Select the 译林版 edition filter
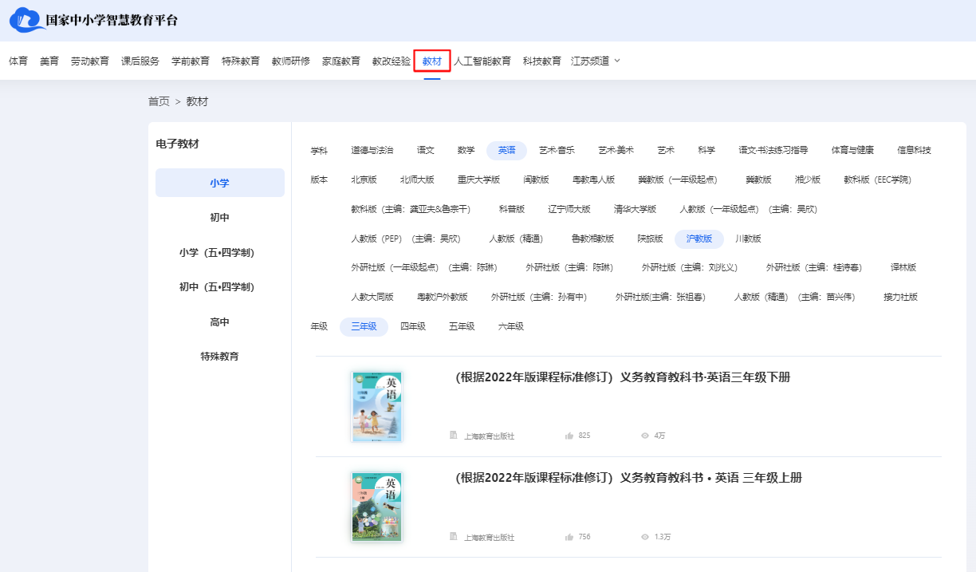The height and width of the screenshot is (572, 976). click(x=903, y=267)
